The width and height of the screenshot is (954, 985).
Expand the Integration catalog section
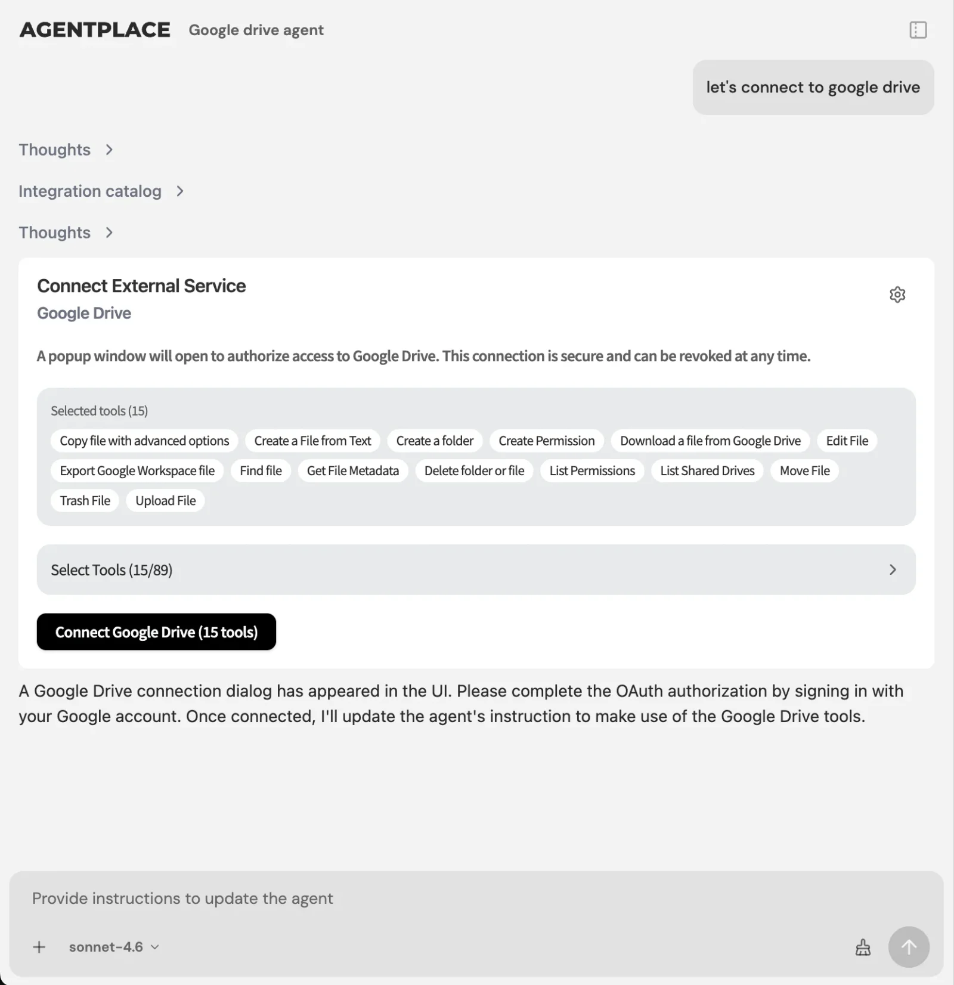[x=101, y=191]
